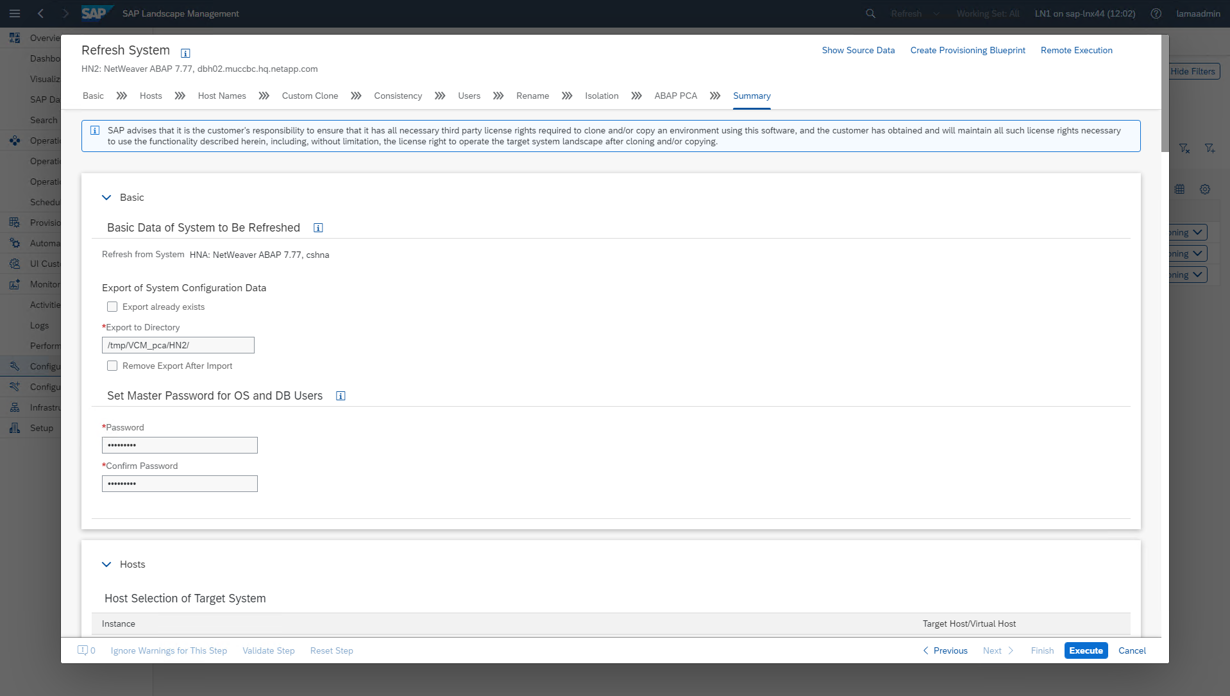Go to the Custom Clone step

310,96
